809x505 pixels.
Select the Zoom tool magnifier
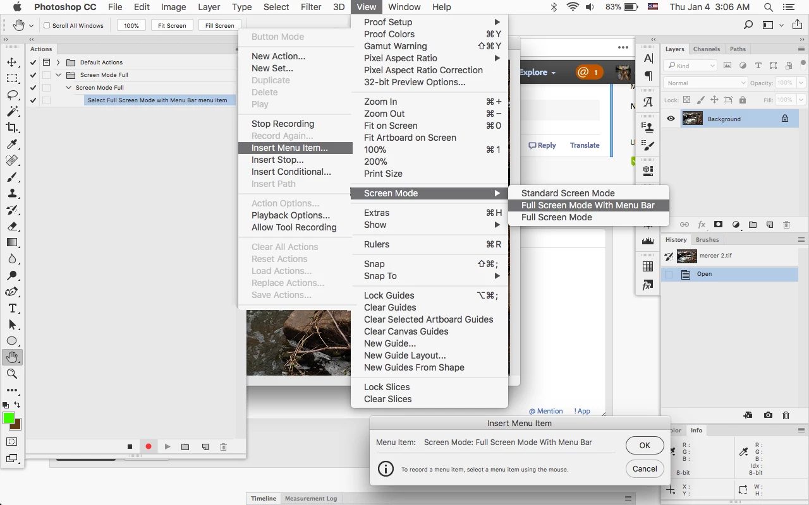click(x=12, y=374)
